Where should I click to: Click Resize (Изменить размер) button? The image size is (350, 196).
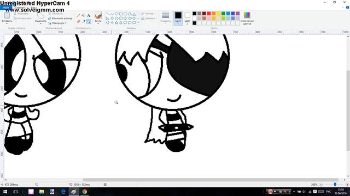(x=60, y=18)
